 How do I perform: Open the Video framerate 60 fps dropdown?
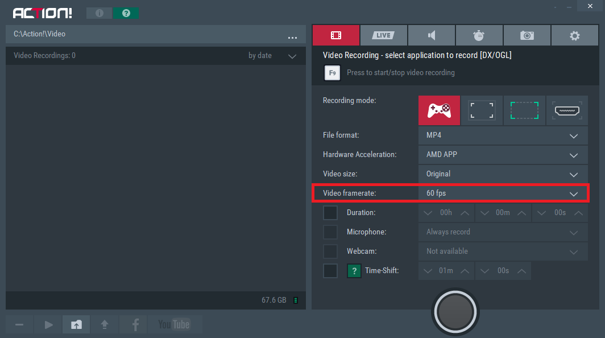tap(503, 193)
